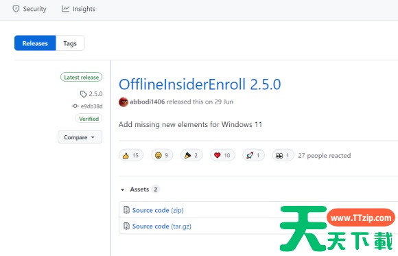The image size is (398, 256).
Task: Toggle the smiley laugh reaction
Action: pos(162,155)
